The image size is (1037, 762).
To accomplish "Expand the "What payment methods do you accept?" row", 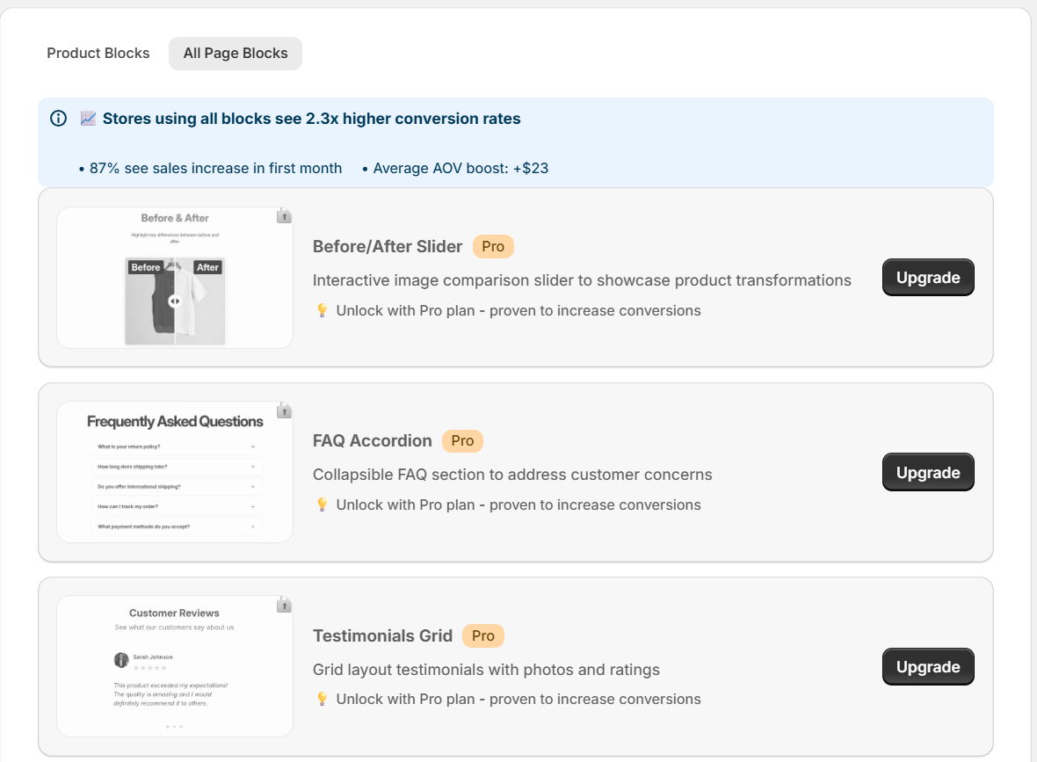I will click(176, 526).
